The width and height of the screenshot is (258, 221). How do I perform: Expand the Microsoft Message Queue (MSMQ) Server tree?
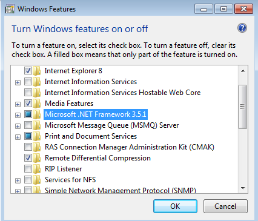pyautogui.click(x=18, y=126)
